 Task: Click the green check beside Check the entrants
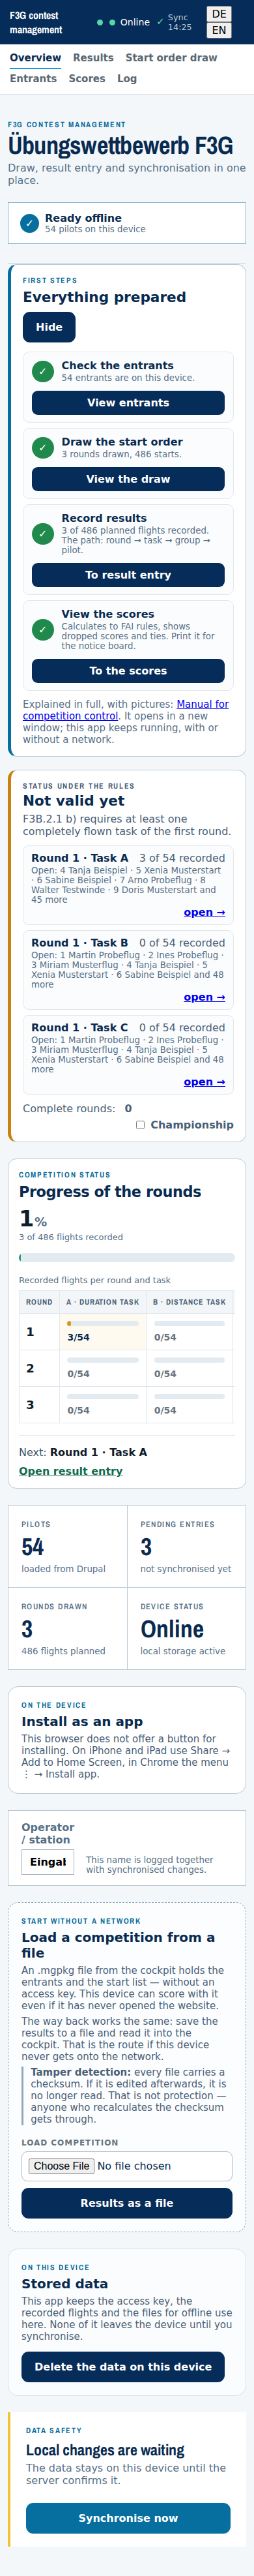coord(43,371)
